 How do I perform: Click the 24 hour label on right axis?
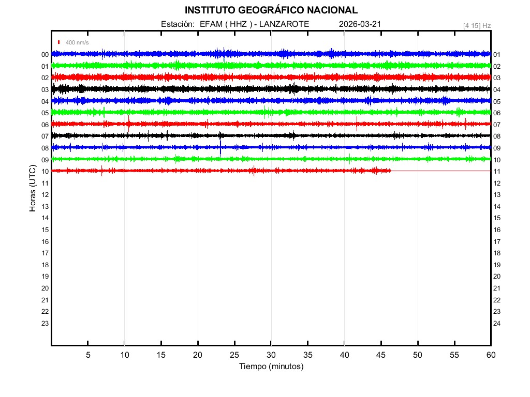coord(497,324)
